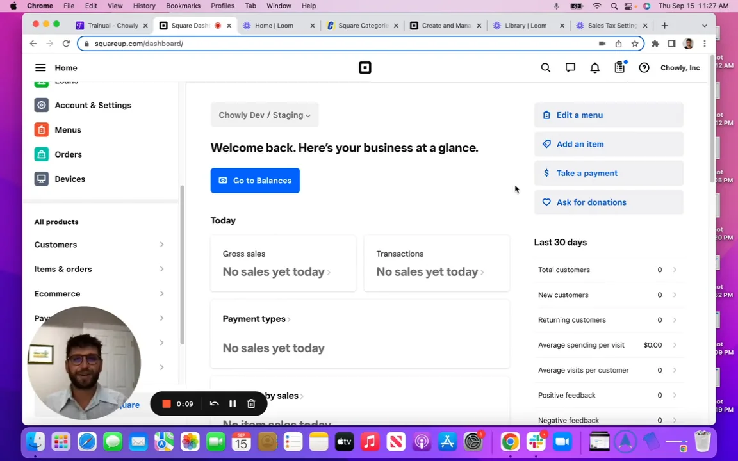Viewport: 738px width, 461px height.
Task: Pause the Loom recording
Action: [233, 403]
